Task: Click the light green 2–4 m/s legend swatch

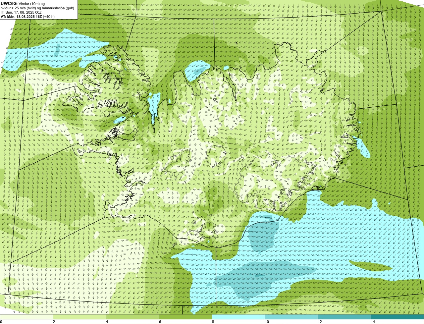Action: [79, 317]
